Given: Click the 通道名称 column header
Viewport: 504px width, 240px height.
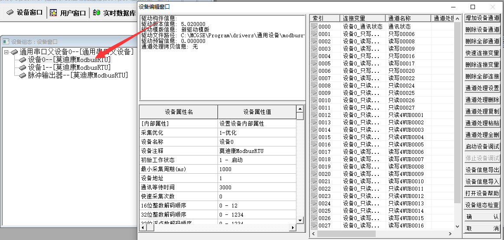Looking at the screenshot, I should click(408, 18).
